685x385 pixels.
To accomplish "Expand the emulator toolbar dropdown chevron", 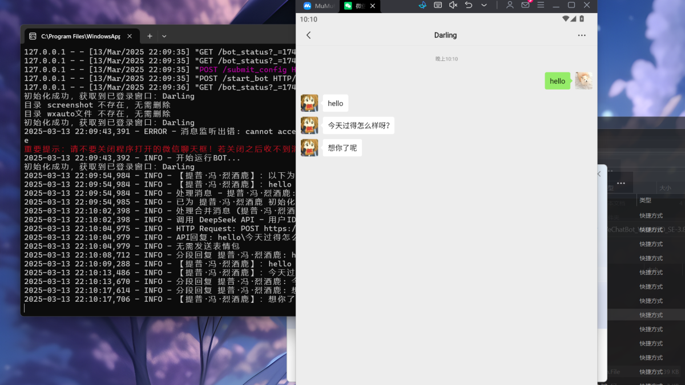I will point(484,5).
